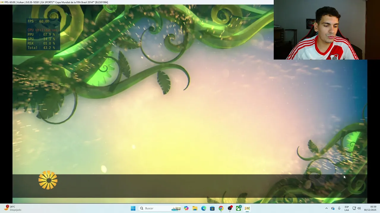Open the Windows Start menu
This screenshot has width=380, height=213.
133,208
